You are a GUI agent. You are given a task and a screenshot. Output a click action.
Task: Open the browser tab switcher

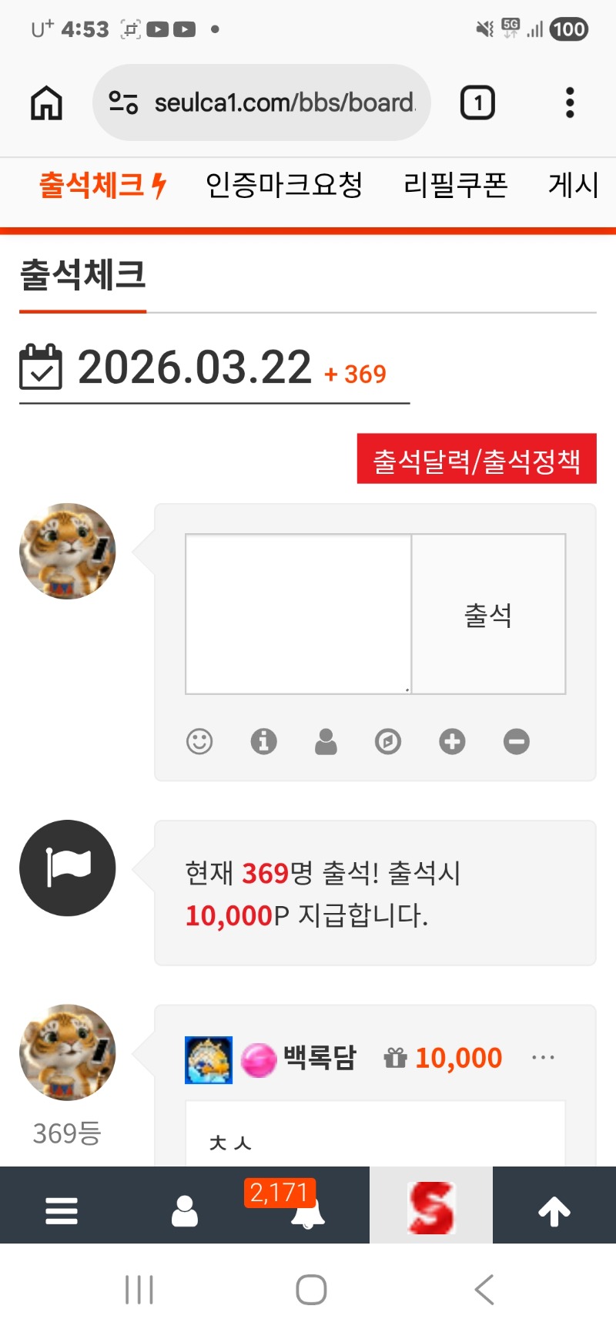[x=477, y=102]
